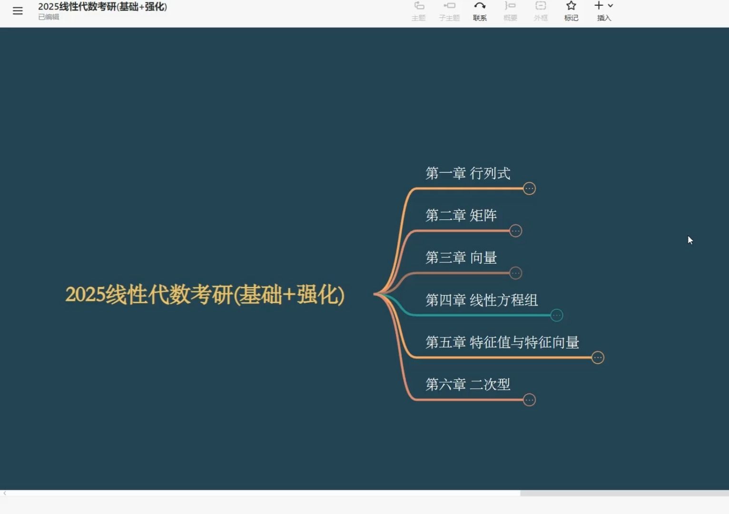Select the 第六章 二次型 topic

pyautogui.click(x=468, y=385)
